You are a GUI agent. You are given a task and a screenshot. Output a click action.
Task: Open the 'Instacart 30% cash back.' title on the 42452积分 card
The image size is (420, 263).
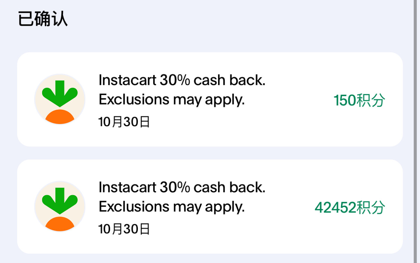point(182,188)
